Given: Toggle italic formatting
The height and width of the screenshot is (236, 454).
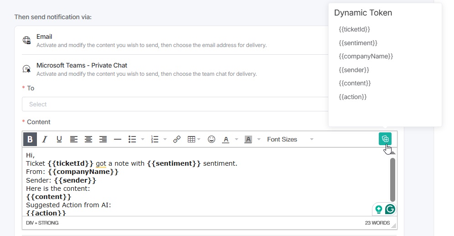Looking at the screenshot, I should coord(45,139).
